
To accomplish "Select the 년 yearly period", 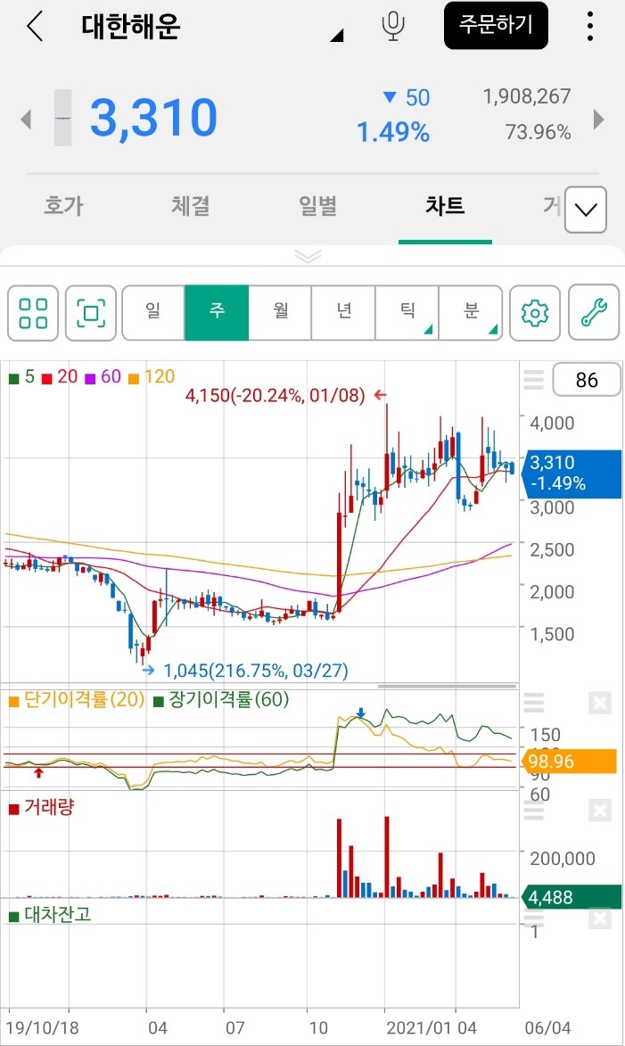I will (343, 313).
